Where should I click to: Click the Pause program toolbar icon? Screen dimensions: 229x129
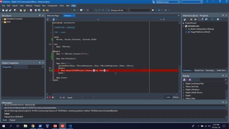click(x=87, y=10)
